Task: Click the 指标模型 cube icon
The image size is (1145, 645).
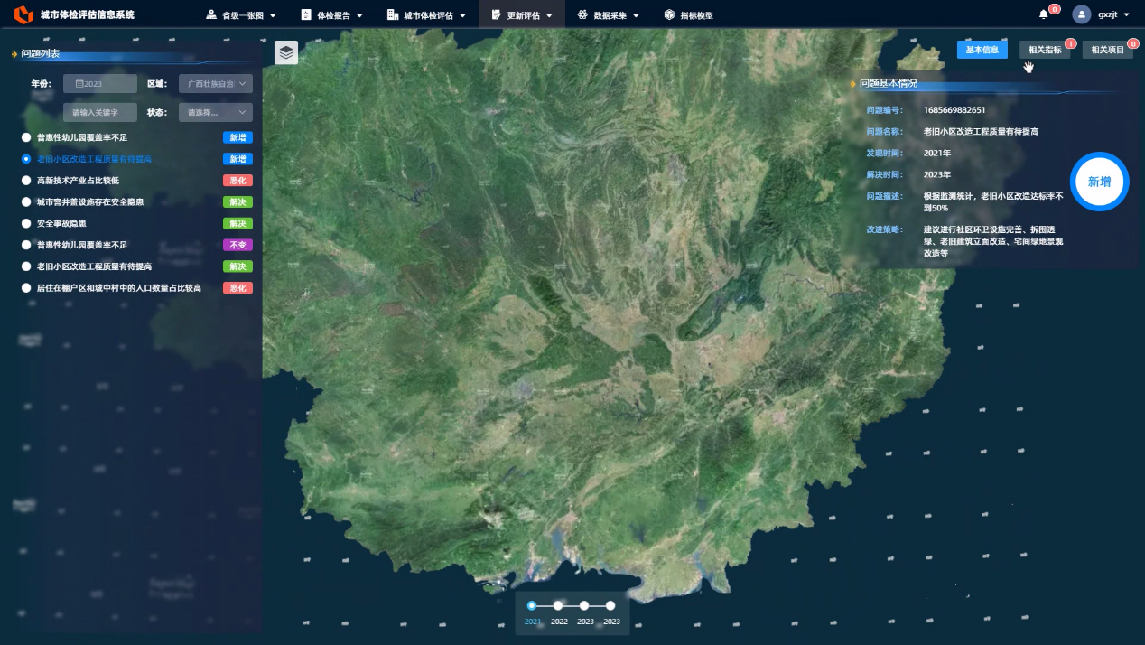Action: pos(669,14)
